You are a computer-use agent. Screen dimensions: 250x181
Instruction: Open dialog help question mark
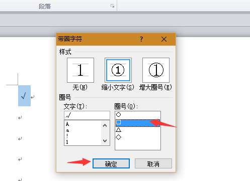coord(141,39)
